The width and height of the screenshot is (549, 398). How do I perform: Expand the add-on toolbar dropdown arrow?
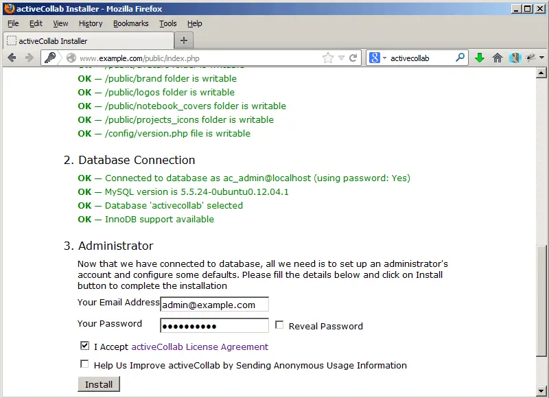tap(541, 58)
